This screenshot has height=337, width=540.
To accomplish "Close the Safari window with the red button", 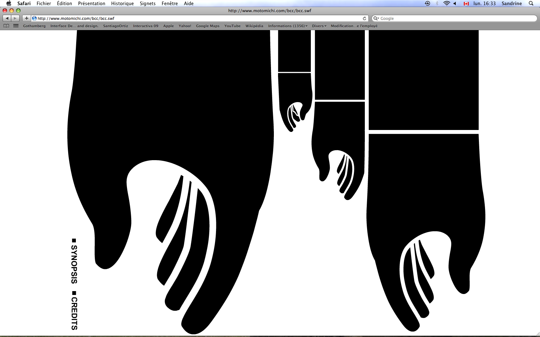I will (5, 11).
